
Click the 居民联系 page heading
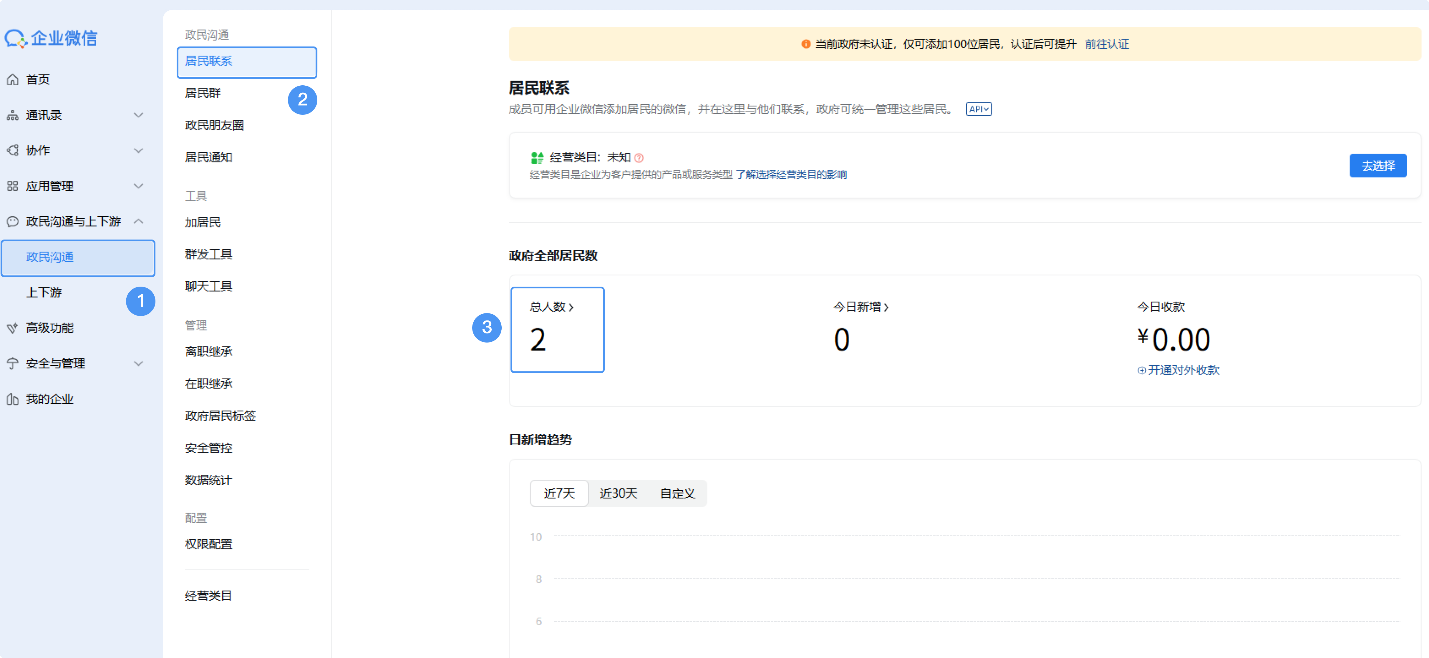tap(539, 88)
